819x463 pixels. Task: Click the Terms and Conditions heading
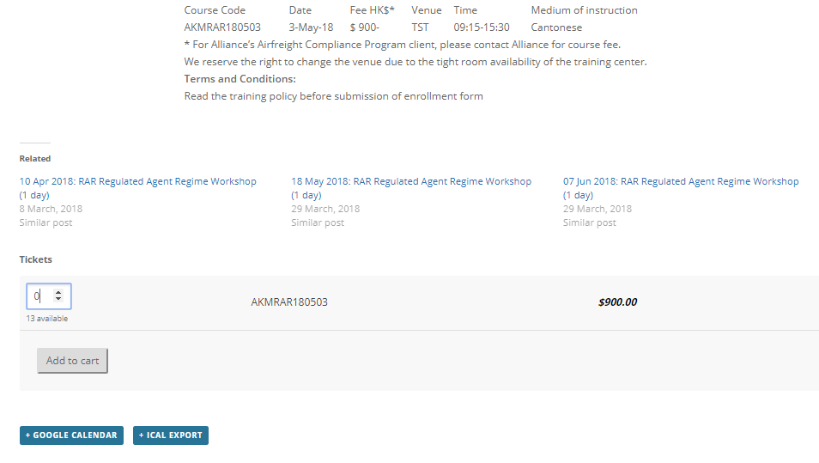coord(240,79)
